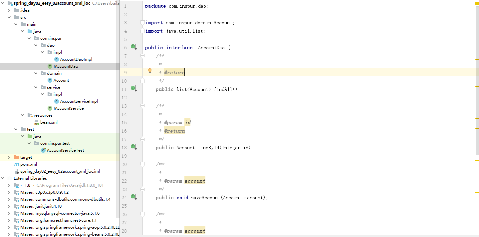The image size is (479, 237).
Task: Click the saveAccount method name in code
Action: [x=205, y=198]
